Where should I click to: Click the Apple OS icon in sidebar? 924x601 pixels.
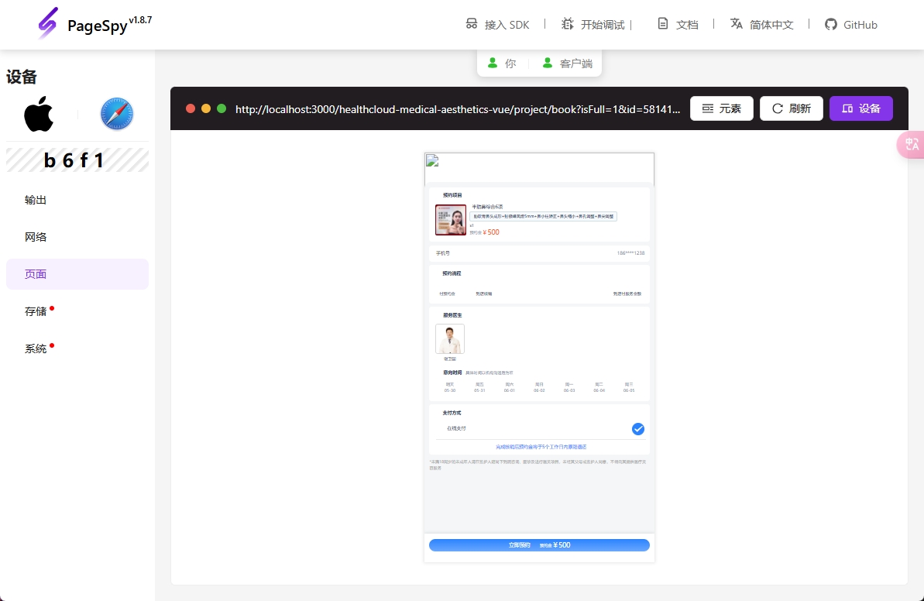click(39, 115)
